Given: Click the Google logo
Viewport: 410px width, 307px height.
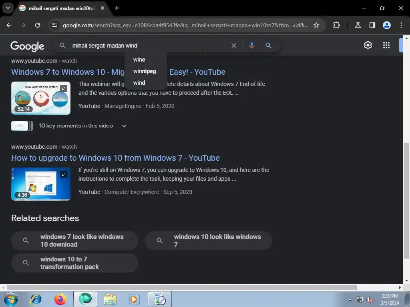Looking at the screenshot, I should 27,46.
